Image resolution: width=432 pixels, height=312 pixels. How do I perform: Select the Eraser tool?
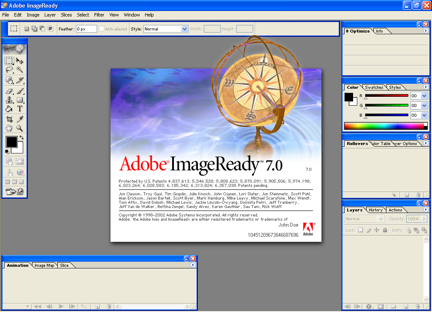pyautogui.click(x=9, y=91)
